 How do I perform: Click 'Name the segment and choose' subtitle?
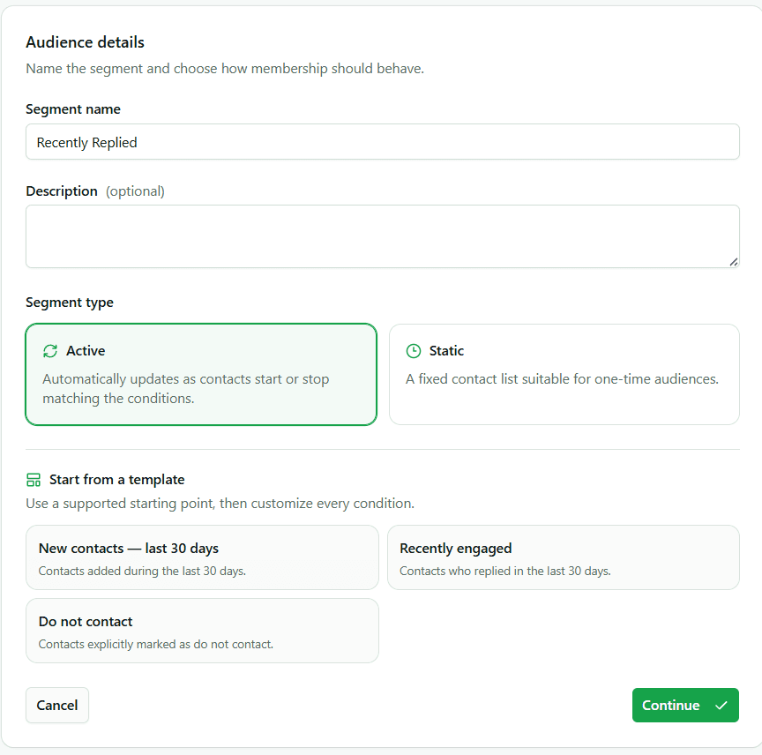225,69
